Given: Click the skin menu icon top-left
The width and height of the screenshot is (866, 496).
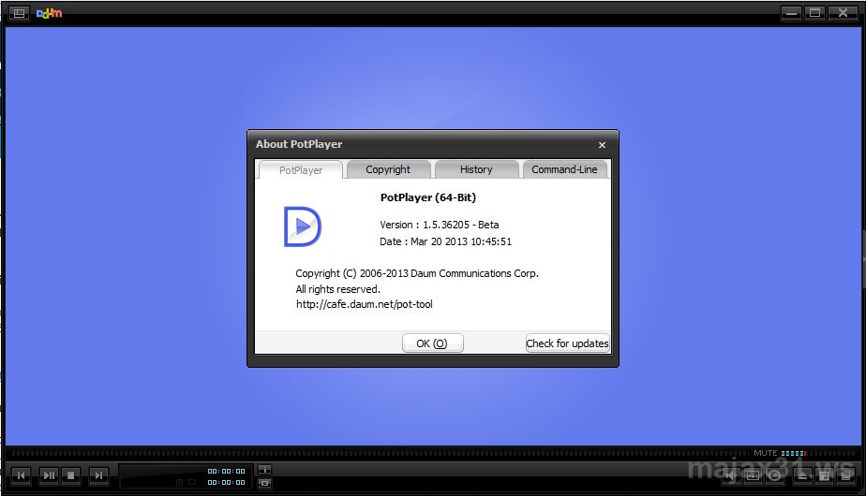Looking at the screenshot, I should tap(19, 13).
